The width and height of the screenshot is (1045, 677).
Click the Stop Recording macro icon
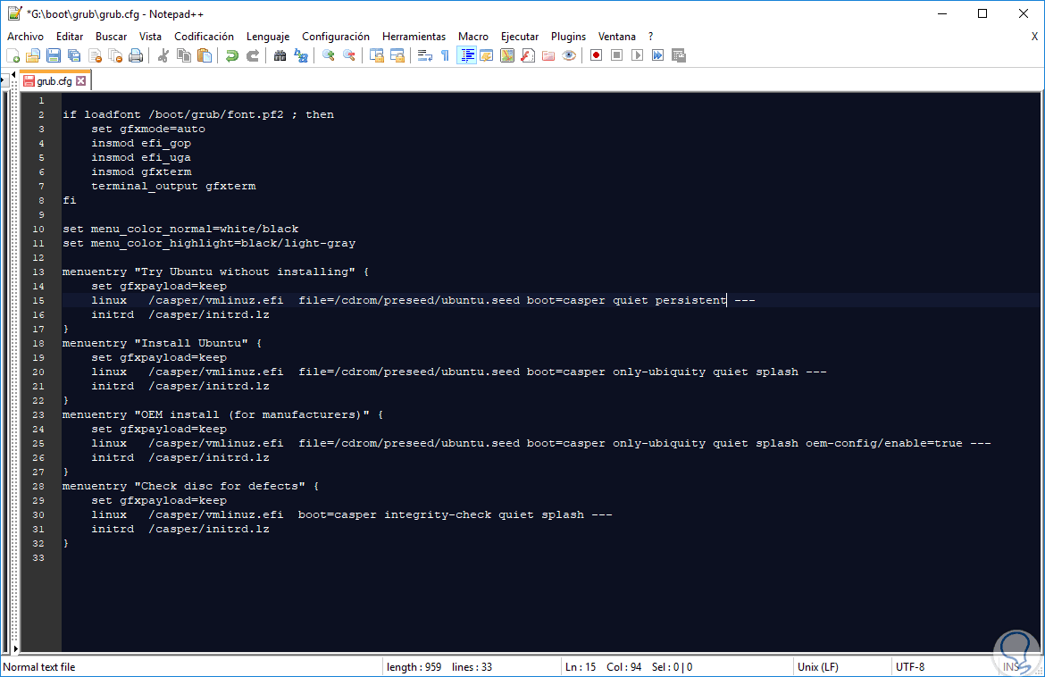(617, 56)
